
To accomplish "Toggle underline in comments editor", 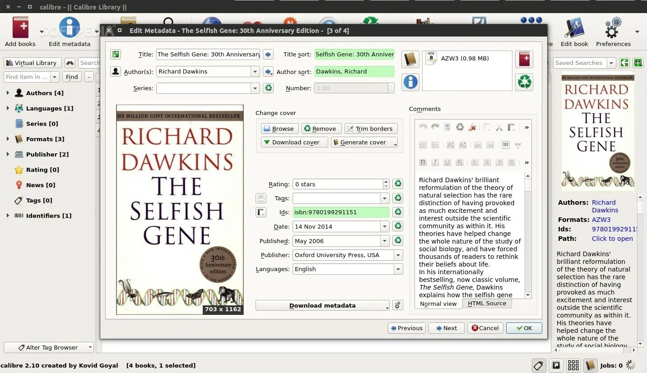I will click(447, 162).
